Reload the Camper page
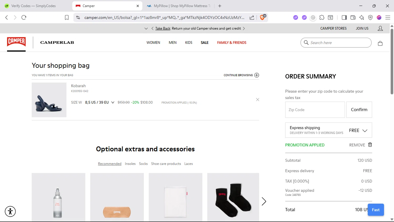The height and width of the screenshot is (222, 394). (24, 18)
